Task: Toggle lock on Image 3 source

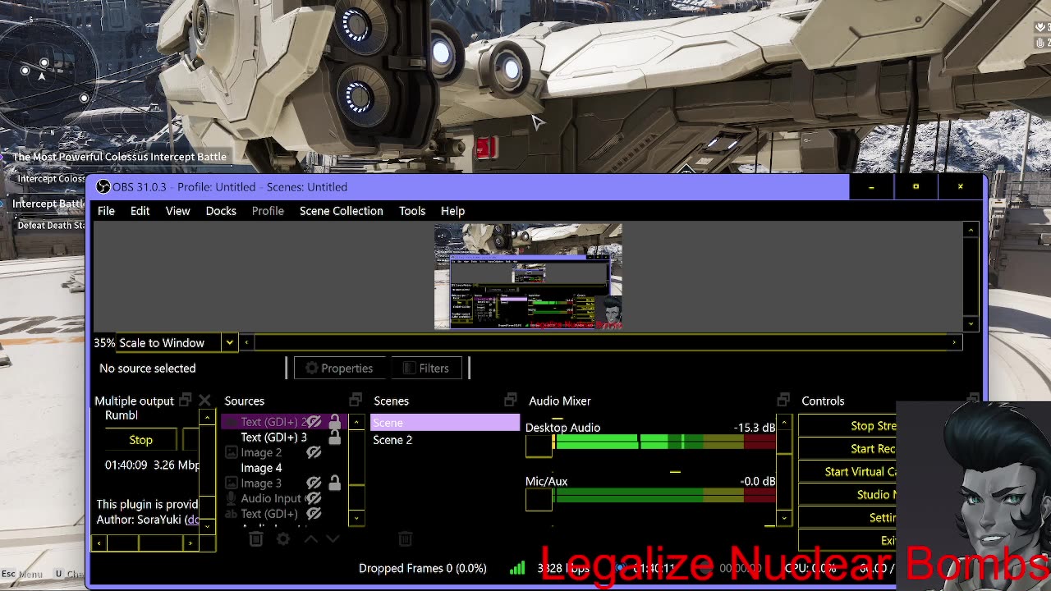Action: (x=334, y=483)
